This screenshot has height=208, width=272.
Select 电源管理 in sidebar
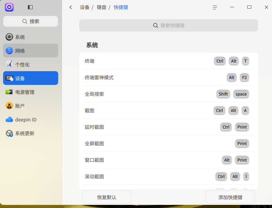click(31, 92)
